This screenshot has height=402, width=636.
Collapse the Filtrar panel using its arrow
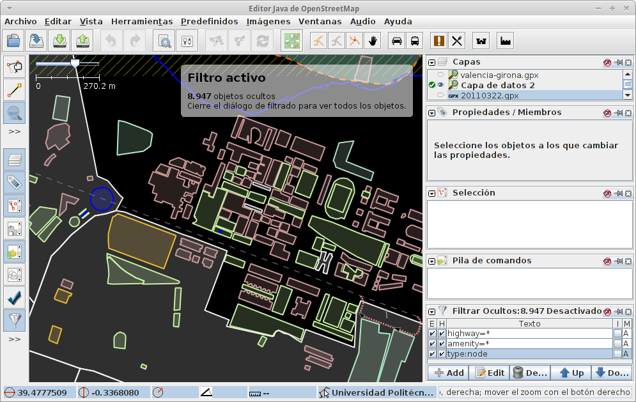pyautogui.click(x=432, y=311)
